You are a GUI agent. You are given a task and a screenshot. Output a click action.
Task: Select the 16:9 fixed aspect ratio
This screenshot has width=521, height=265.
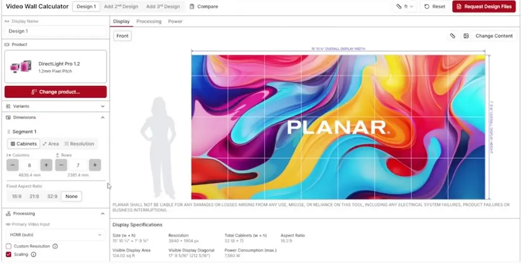pyautogui.click(x=17, y=196)
